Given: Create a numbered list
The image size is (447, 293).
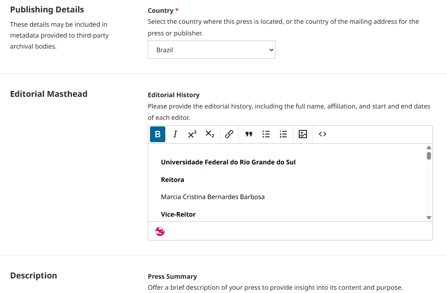Looking at the screenshot, I should coord(283,134).
